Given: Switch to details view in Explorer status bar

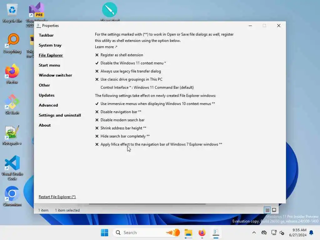Looking at the screenshot, I should [x=267, y=210].
